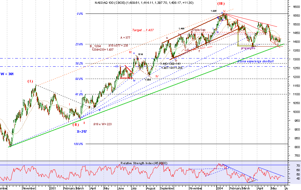Select the 'August' date axis label
The width and height of the screenshot is (301, 190).
151,188
